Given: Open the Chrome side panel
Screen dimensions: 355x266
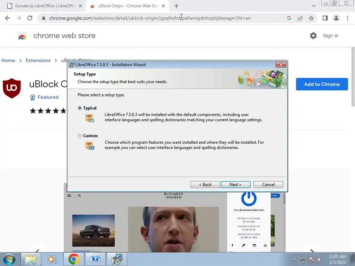Looking at the screenshot, I should click(325, 18).
